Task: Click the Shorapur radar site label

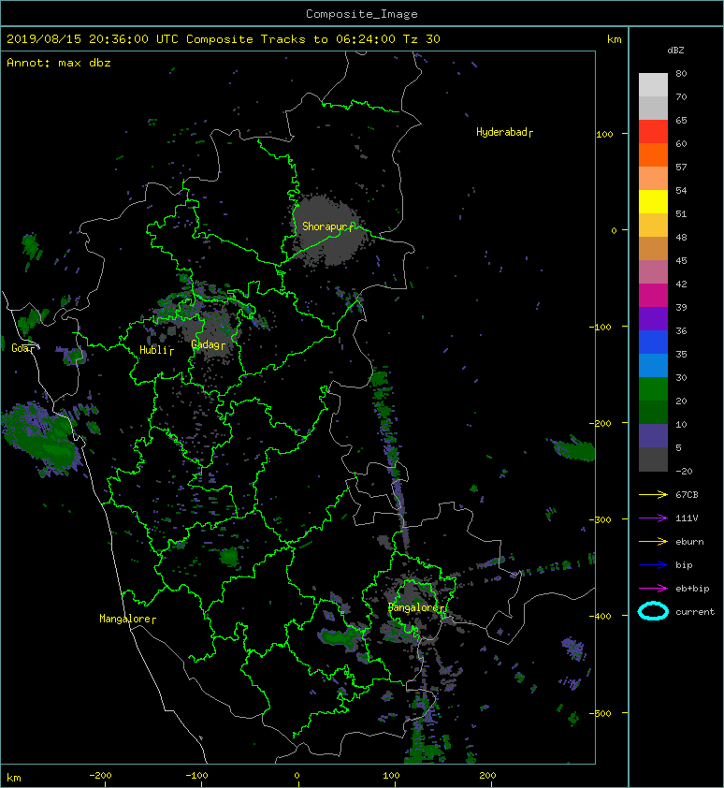Action: (327, 226)
